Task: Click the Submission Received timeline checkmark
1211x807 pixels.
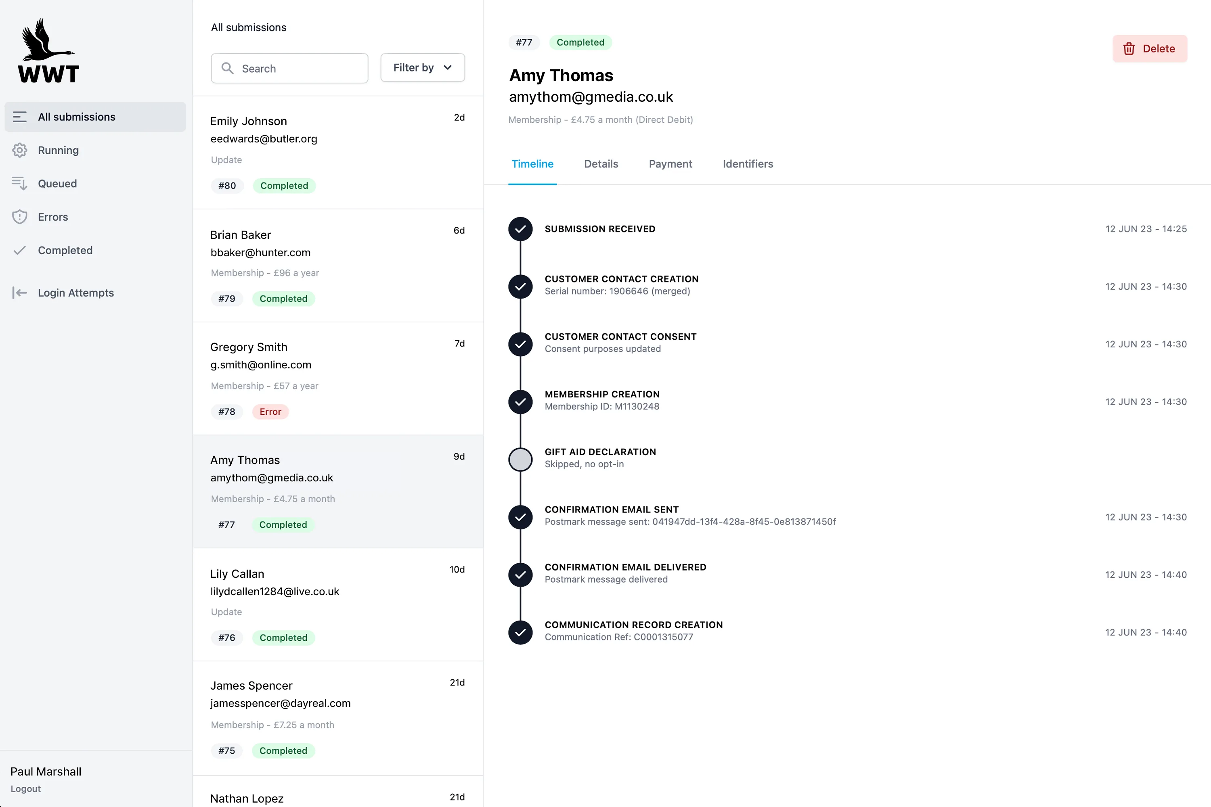Action: [521, 229]
